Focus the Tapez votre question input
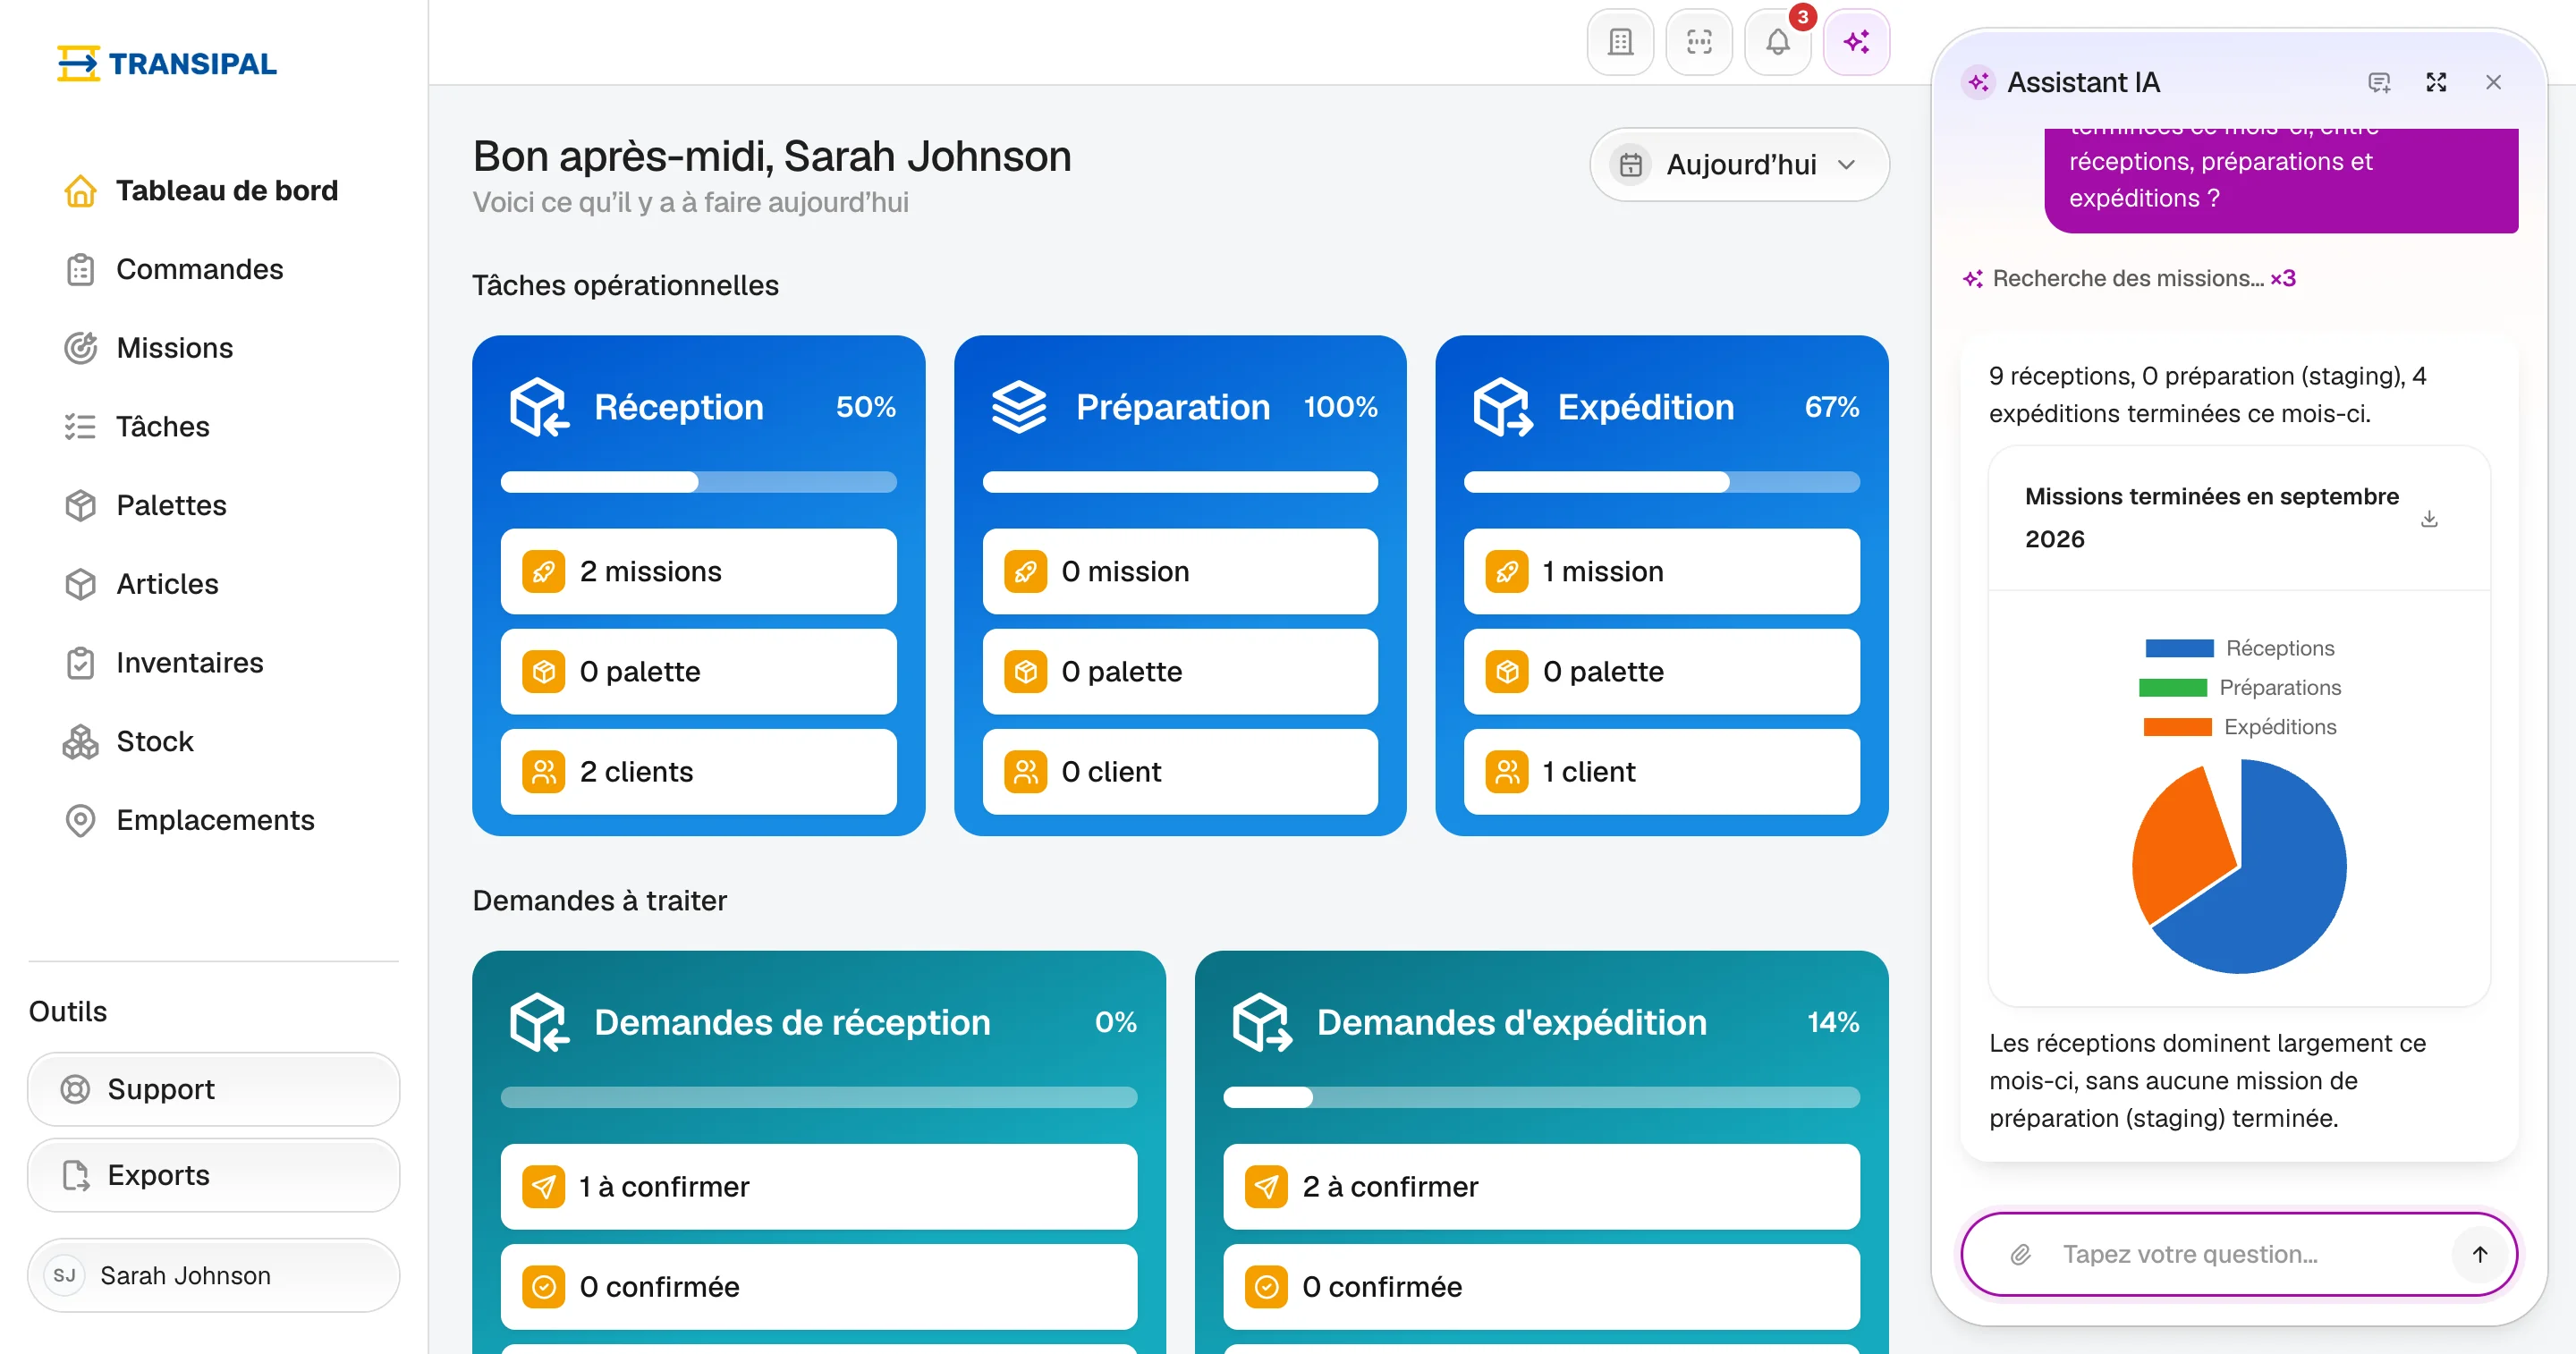This screenshot has width=2576, height=1354. click(x=2240, y=1254)
